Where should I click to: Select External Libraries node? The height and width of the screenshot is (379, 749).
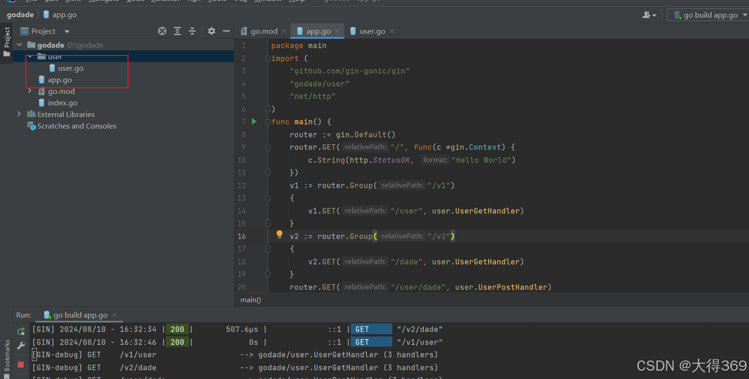pyautogui.click(x=66, y=114)
